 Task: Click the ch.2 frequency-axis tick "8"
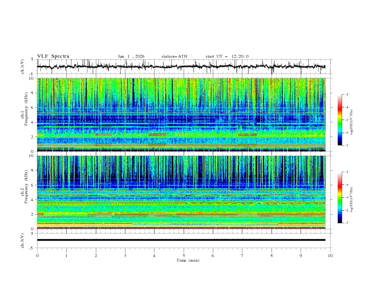[33, 171]
